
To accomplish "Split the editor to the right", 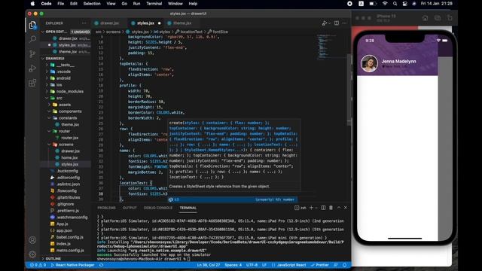I will click(x=337, y=23).
